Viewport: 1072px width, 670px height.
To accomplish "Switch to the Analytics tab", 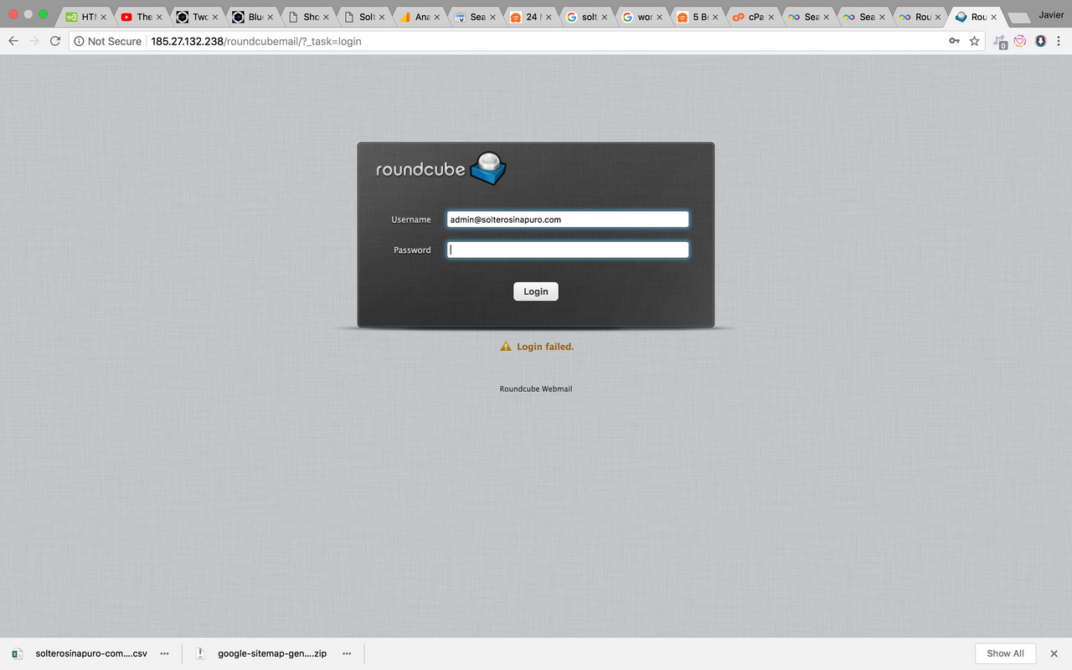I will pos(417,17).
